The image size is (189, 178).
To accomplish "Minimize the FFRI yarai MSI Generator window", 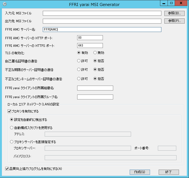I will 164,3.
